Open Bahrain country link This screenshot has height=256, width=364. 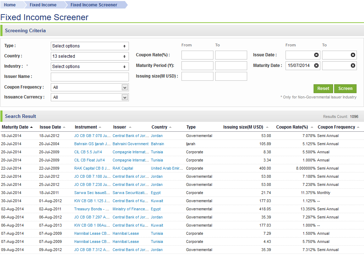tap(157, 144)
